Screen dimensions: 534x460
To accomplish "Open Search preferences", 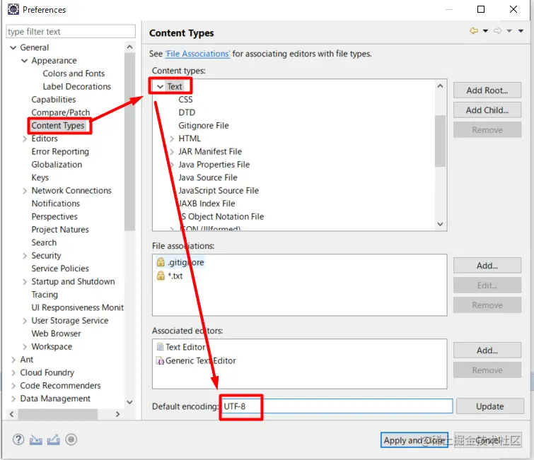I will tap(44, 242).
